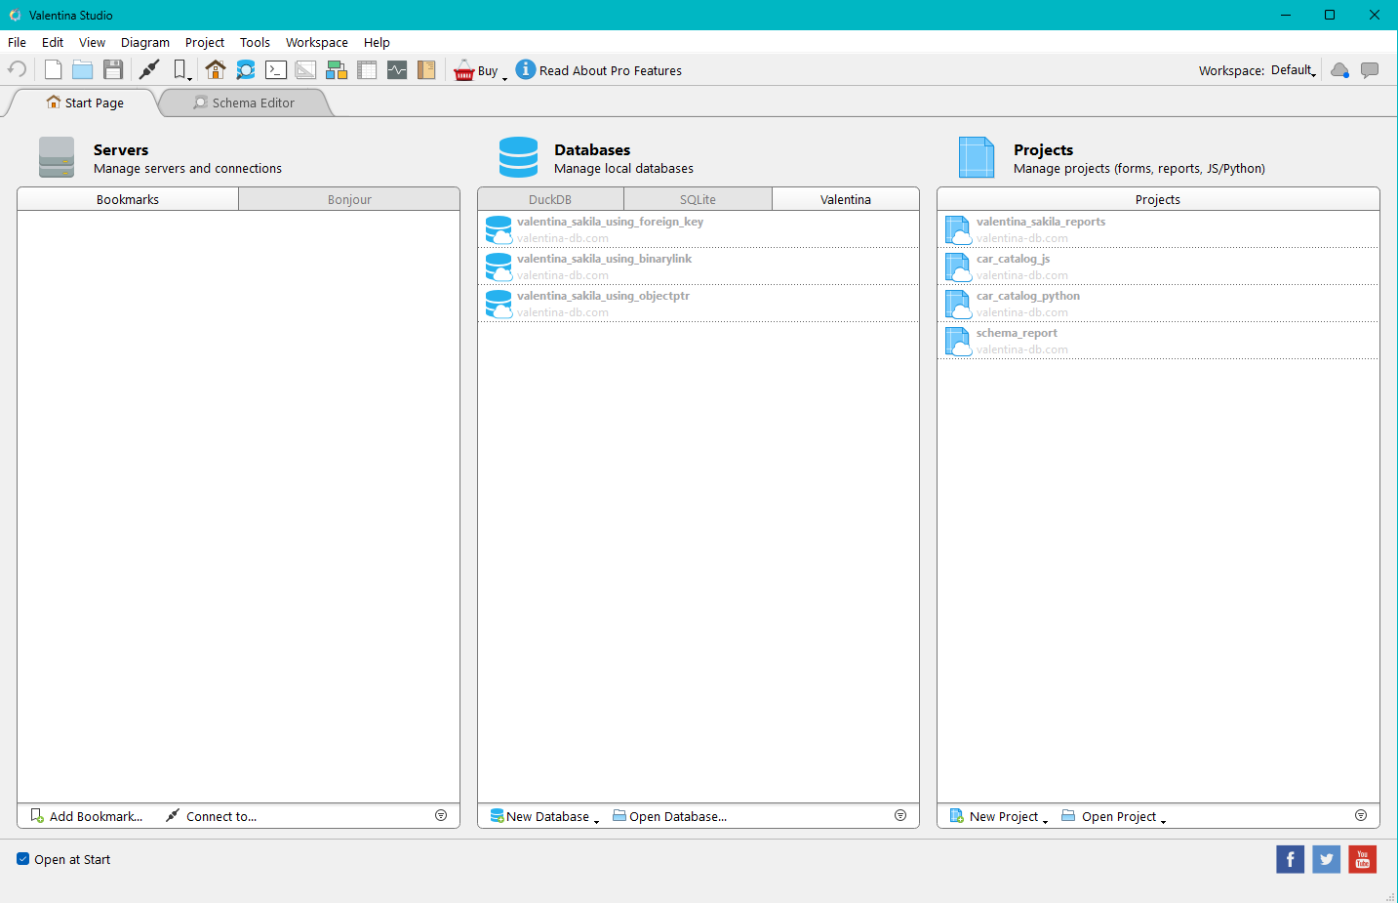1398x903 pixels.
Task: Click the chat bubble feedback icon
Action: 1370,70
